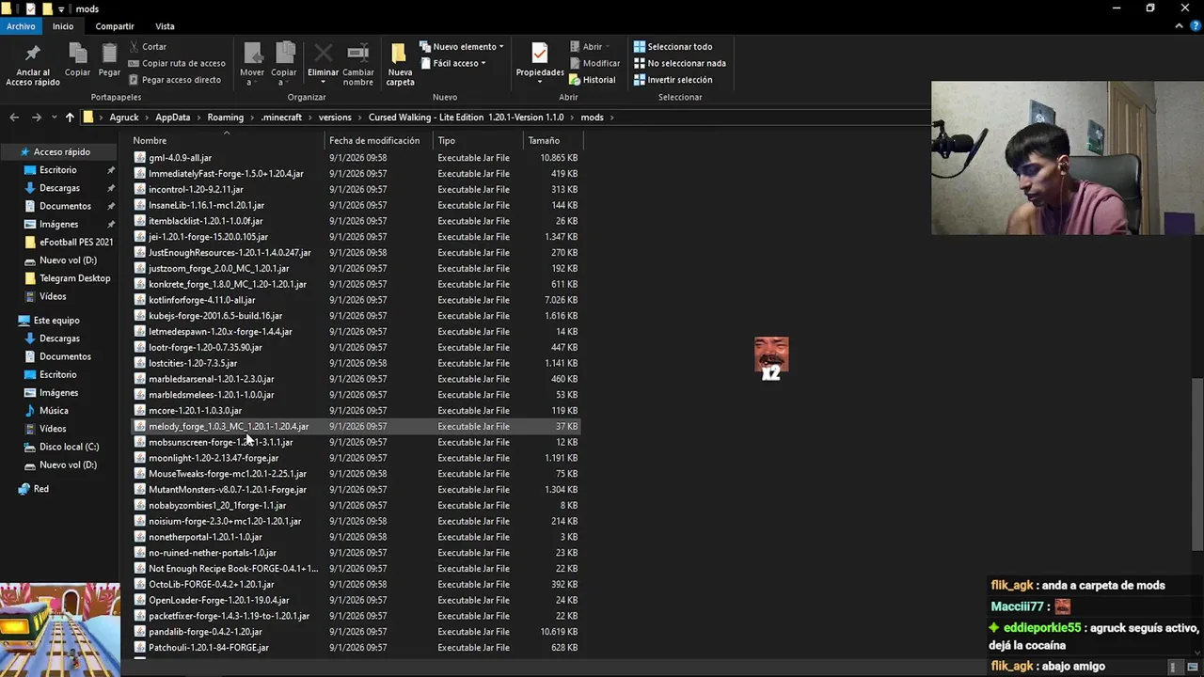Image resolution: width=1204 pixels, height=677 pixels.
Task: Create a Nueva carpeta
Action: pos(400,64)
